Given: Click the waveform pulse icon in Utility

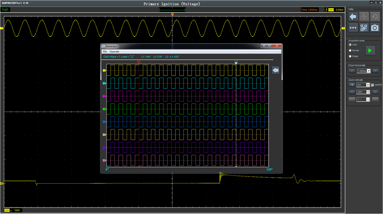Looking at the screenshot, I should point(364,17).
